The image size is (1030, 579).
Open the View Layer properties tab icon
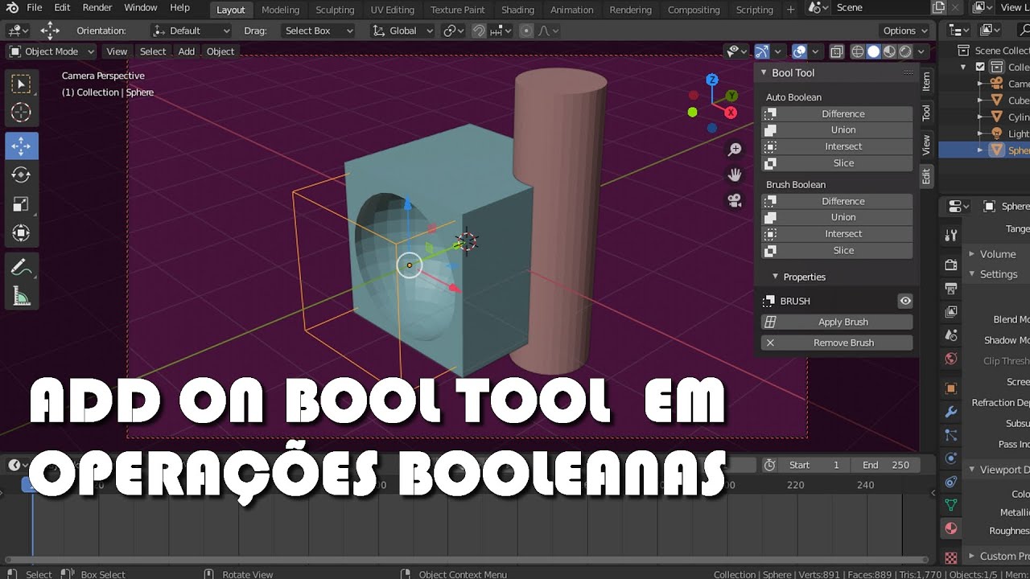951,311
